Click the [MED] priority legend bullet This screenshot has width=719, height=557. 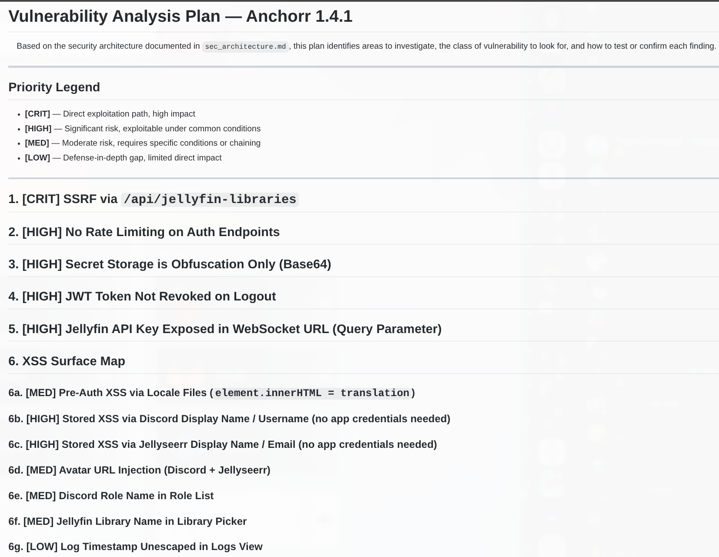(143, 143)
